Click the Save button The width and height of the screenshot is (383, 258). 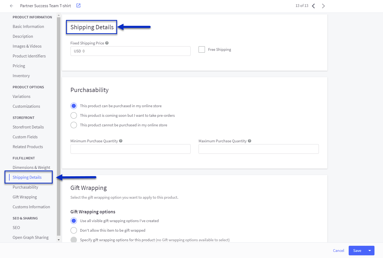(x=357, y=251)
